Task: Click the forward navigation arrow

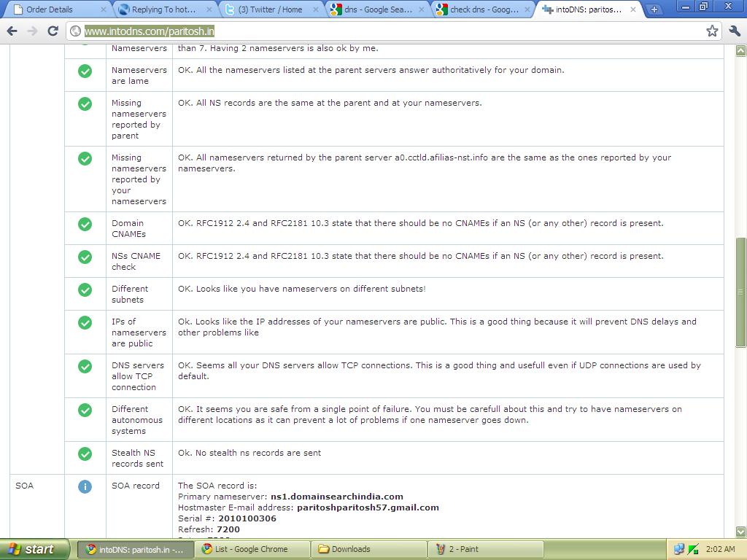Action: (x=31, y=31)
